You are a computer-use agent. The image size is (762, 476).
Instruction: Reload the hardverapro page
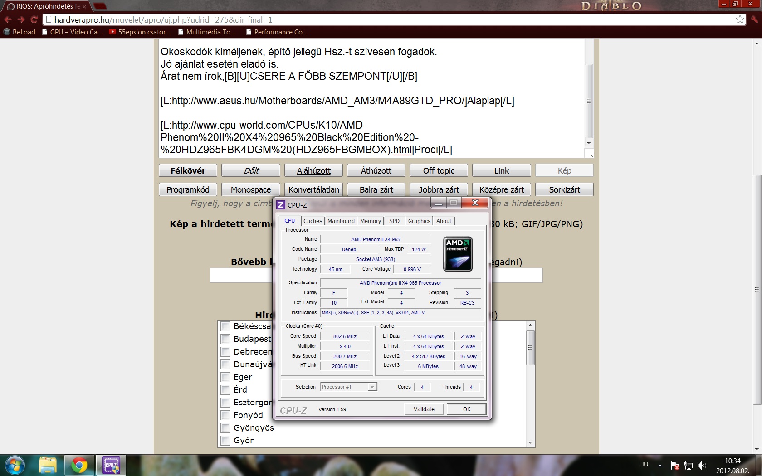coord(34,19)
